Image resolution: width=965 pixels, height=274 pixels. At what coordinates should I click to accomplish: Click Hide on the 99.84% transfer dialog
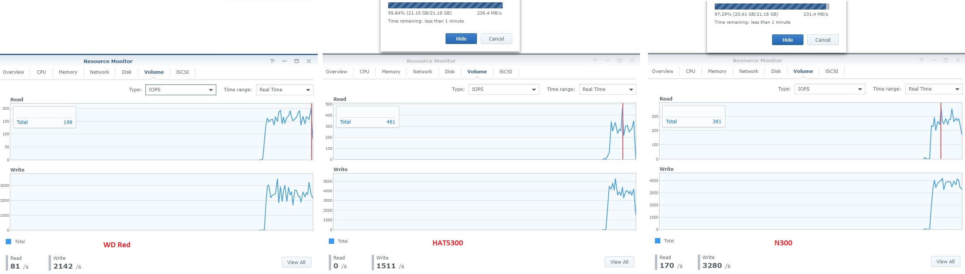click(461, 39)
